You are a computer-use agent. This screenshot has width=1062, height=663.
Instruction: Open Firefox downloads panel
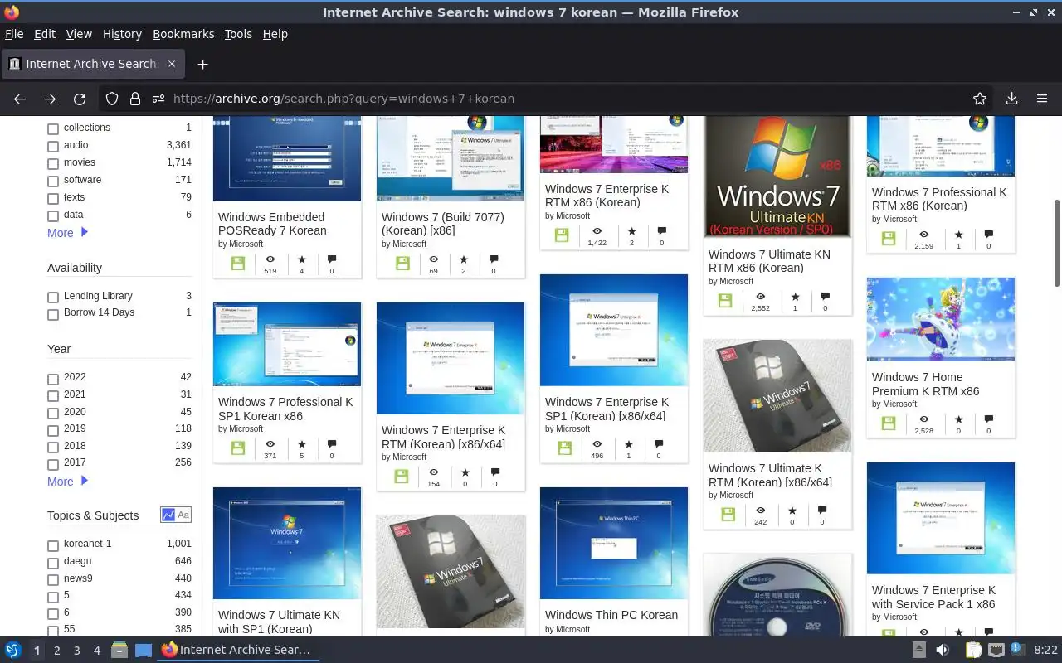click(x=1011, y=99)
